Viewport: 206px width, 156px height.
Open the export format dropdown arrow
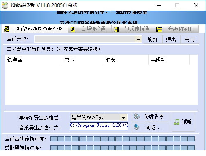click(x=124, y=118)
